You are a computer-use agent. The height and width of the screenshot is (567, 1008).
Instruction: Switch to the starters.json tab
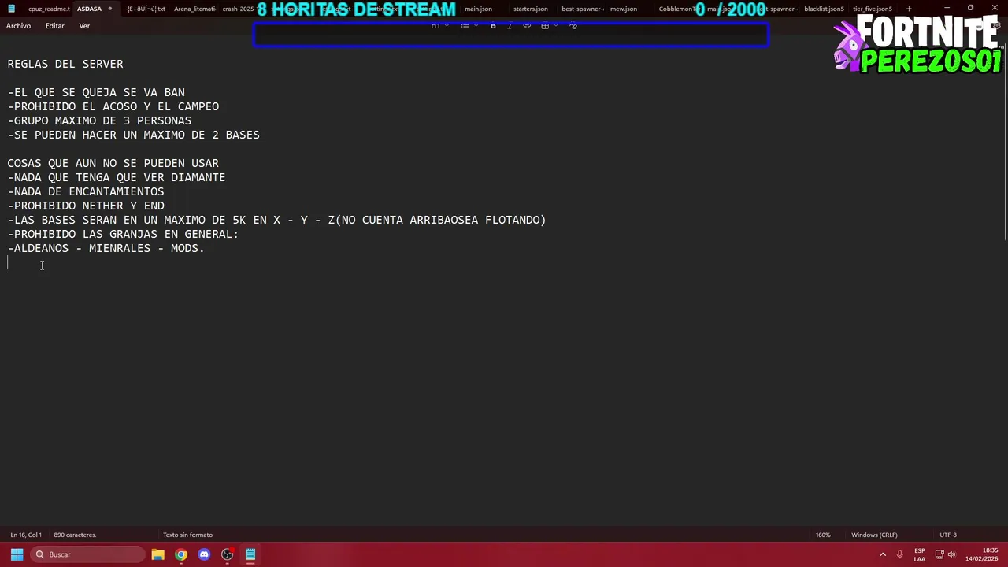(530, 9)
